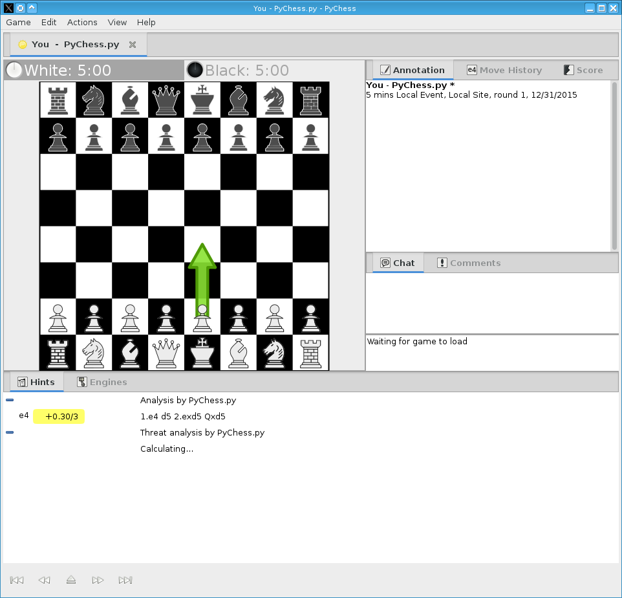Click the shade window arrow in the title bar
Image resolution: width=622 pixels, height=598 pixels.
32,8
